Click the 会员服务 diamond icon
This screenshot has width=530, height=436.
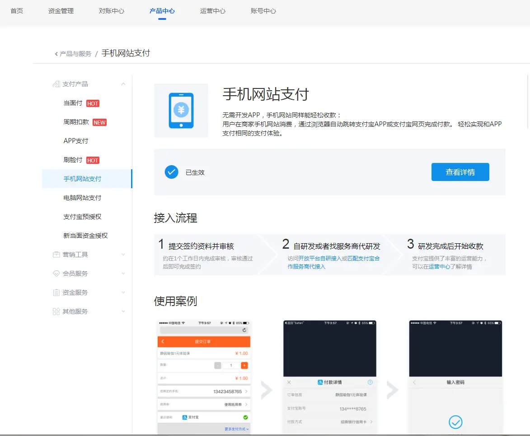point(56,274)
